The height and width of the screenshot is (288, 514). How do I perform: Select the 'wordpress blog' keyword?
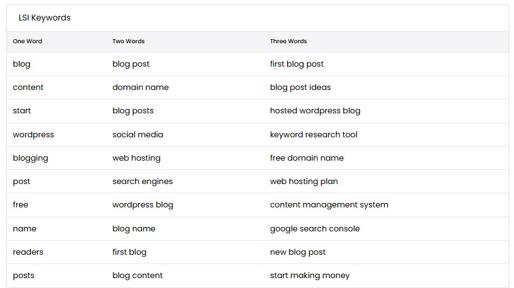pos(143,205)
